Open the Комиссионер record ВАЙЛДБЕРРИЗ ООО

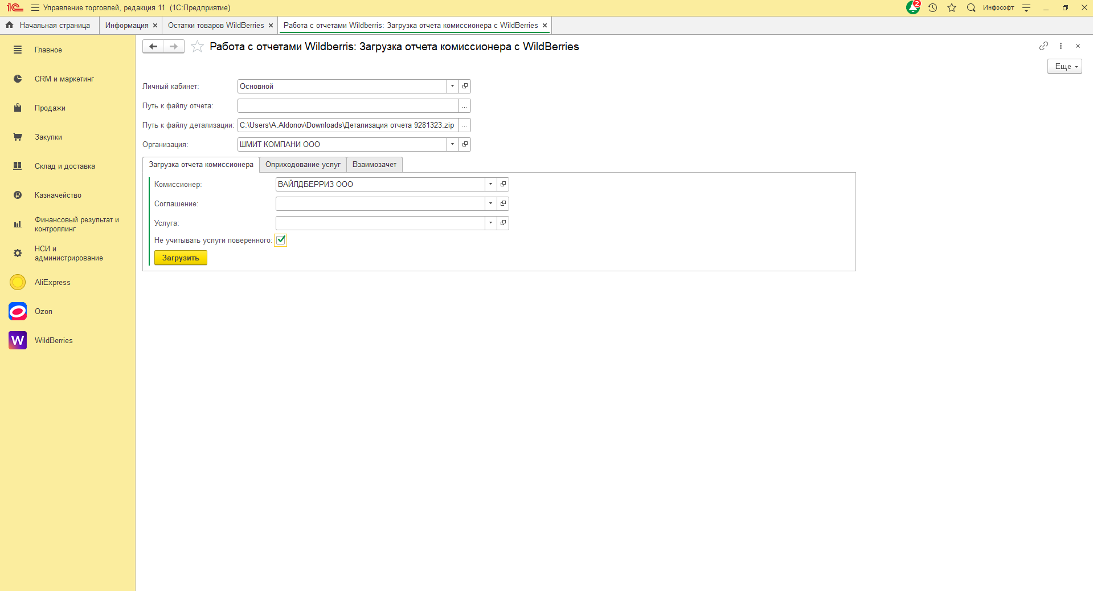503,185
